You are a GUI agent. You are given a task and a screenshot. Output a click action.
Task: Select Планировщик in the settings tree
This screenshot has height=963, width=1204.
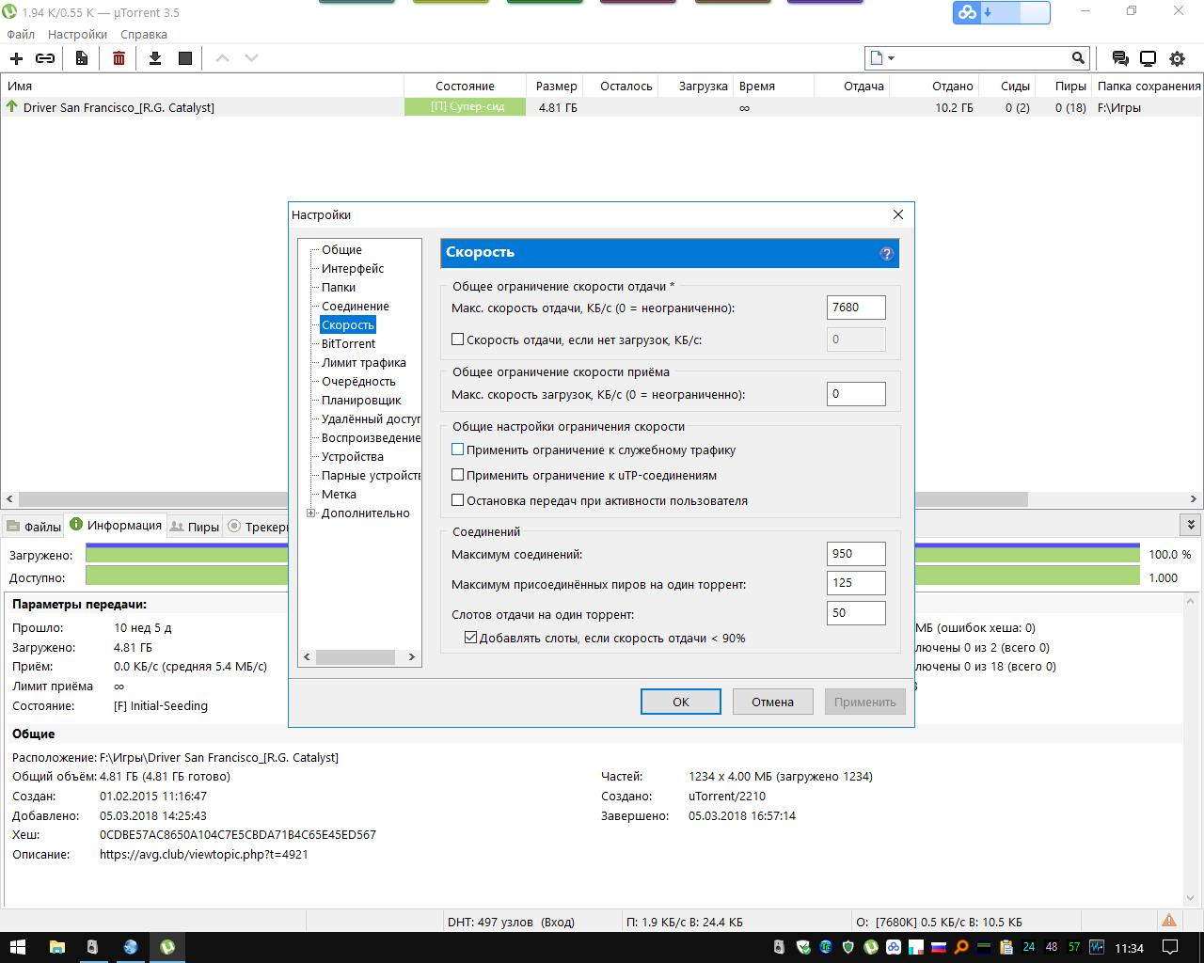click(361, 400)
